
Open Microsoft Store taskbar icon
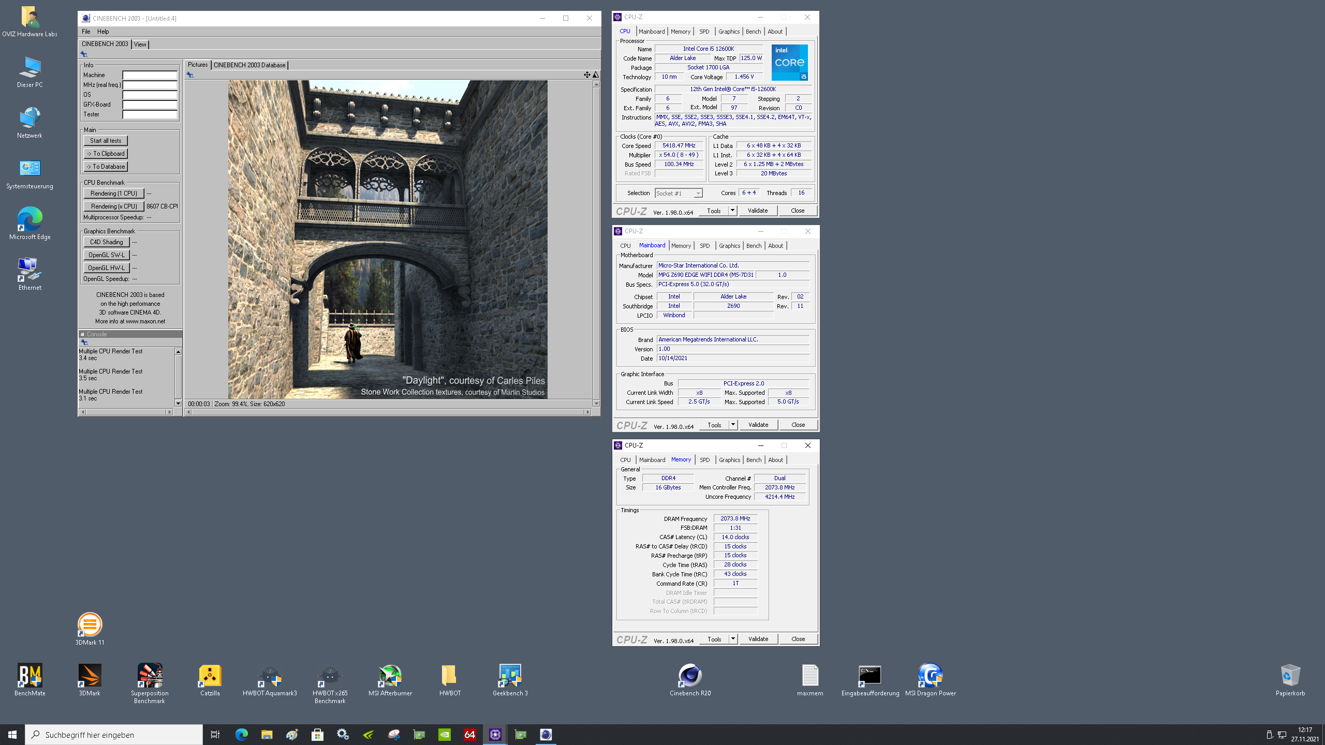click(x=317, y=735)
